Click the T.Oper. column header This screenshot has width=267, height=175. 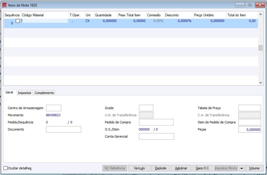point(77,15)
